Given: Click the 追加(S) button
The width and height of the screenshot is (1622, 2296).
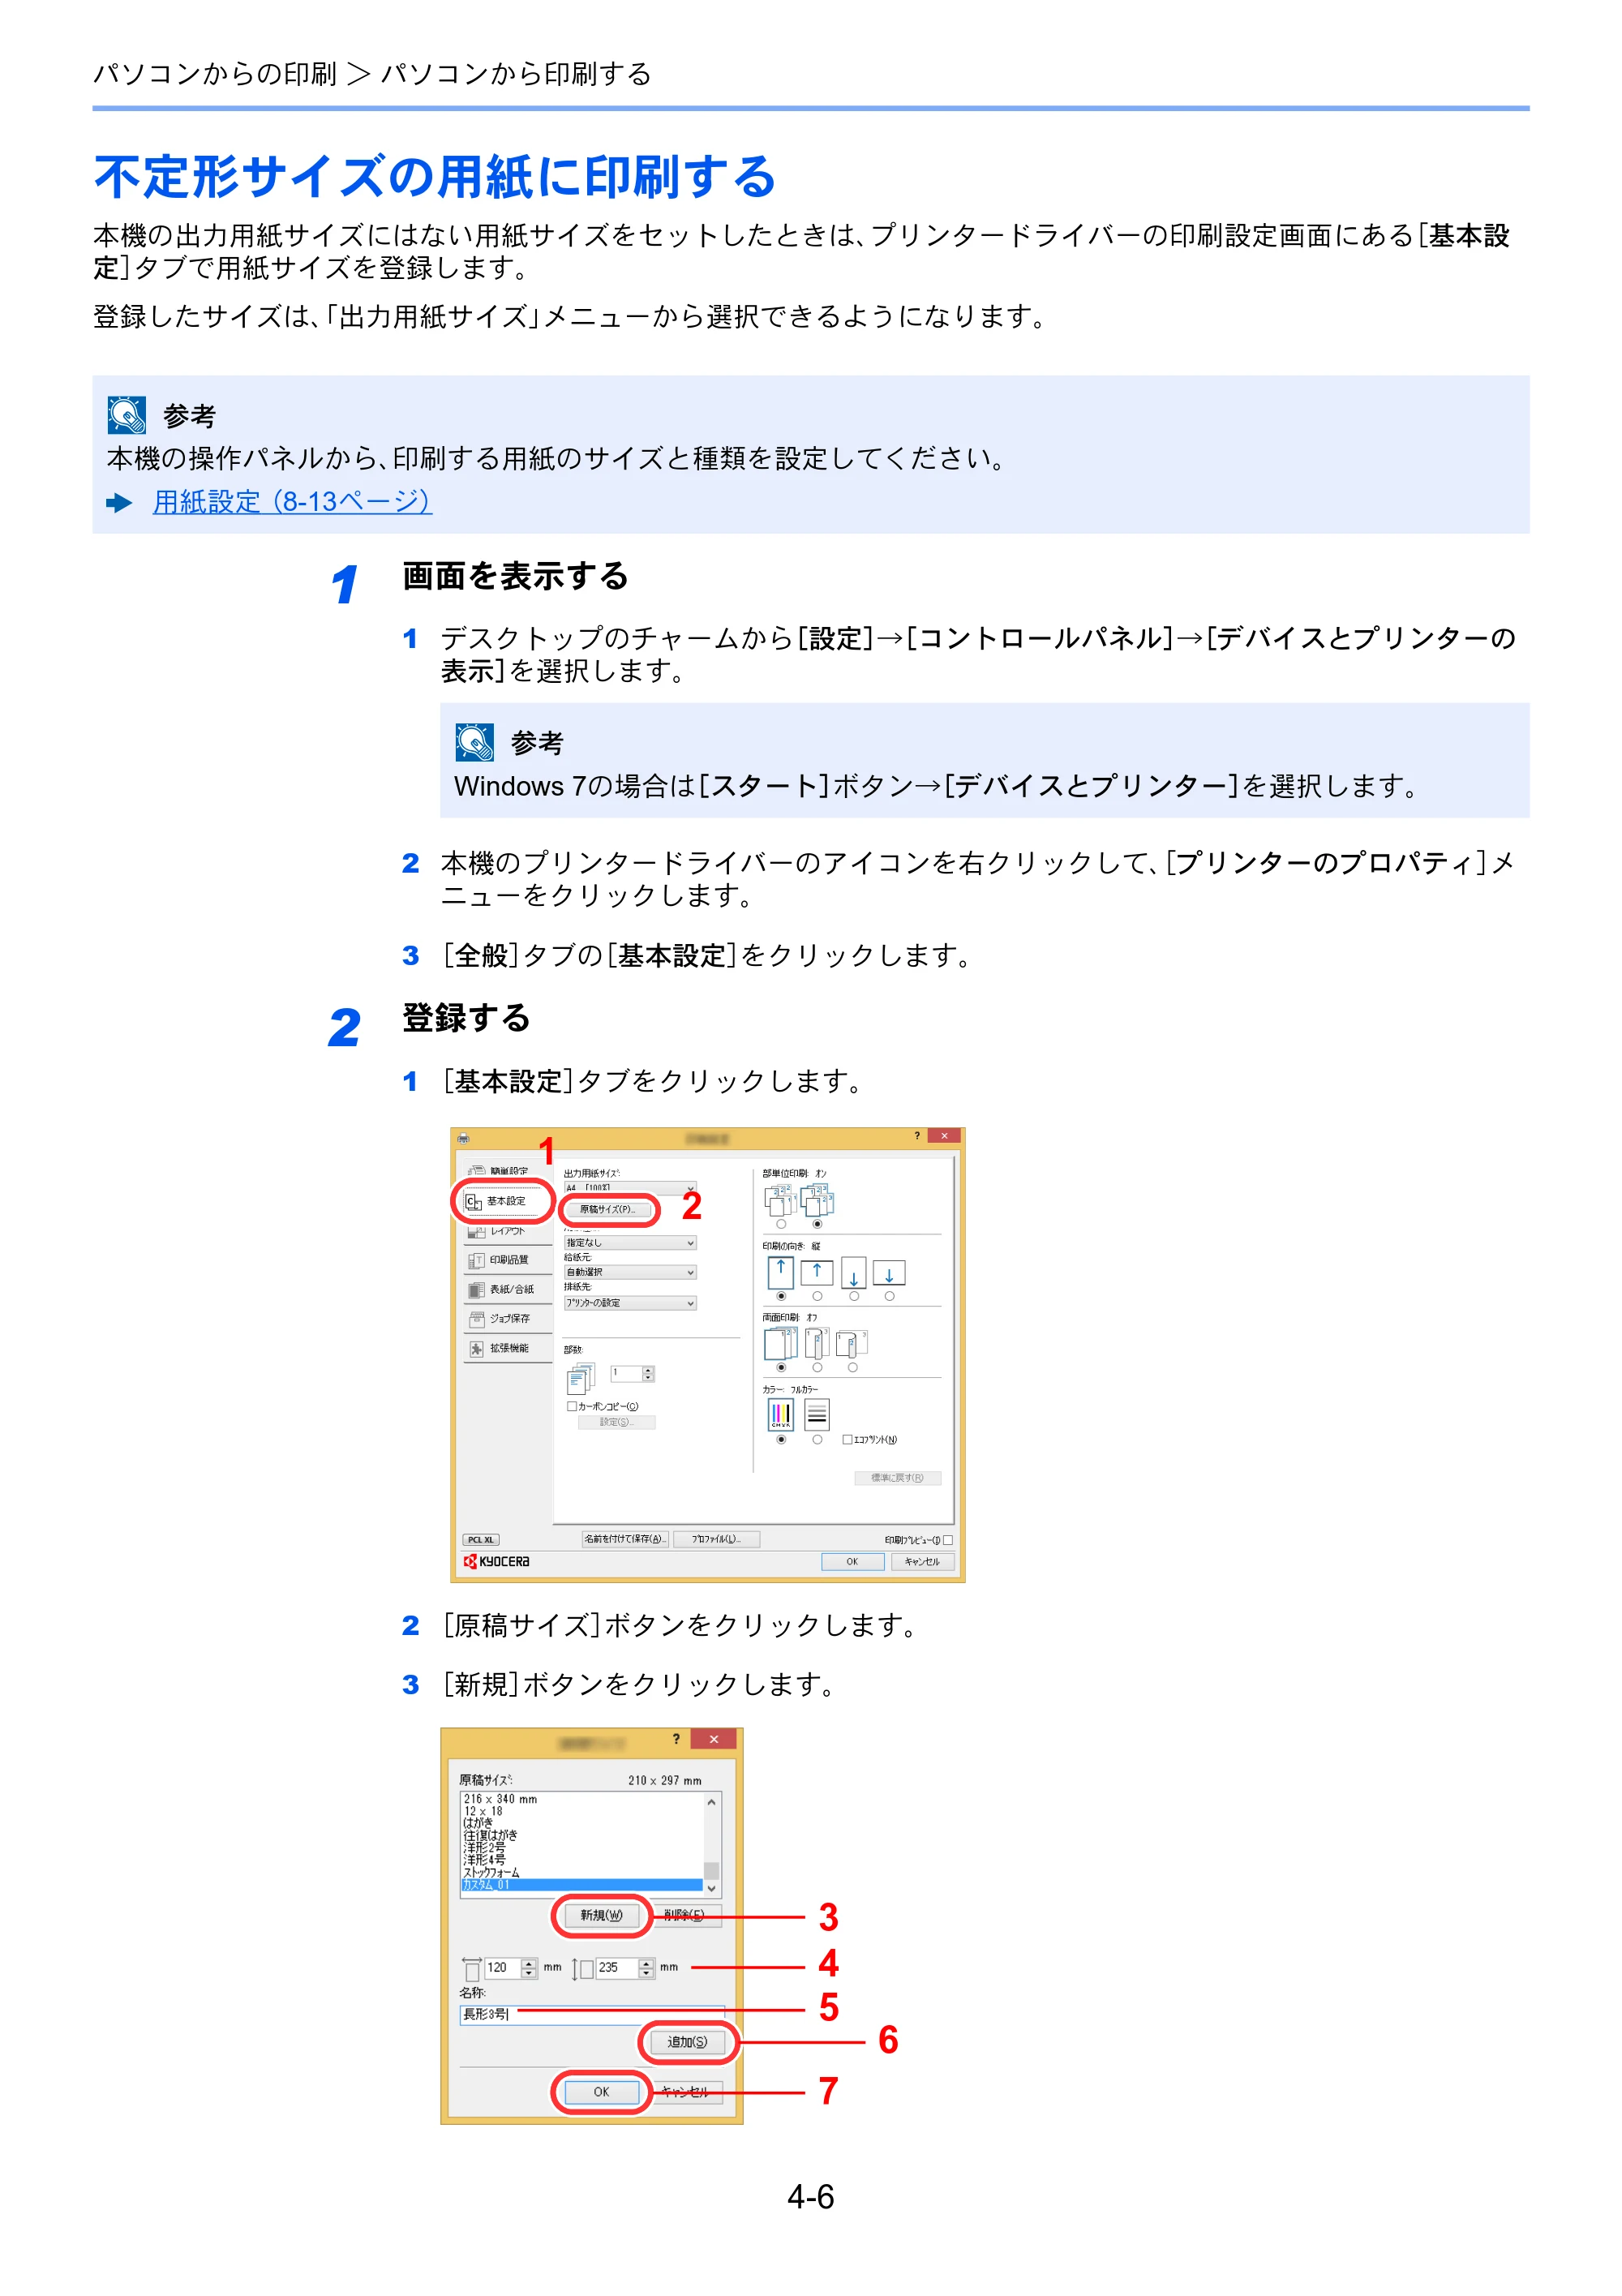Looking at the screenshot, I should (687, 2042).
